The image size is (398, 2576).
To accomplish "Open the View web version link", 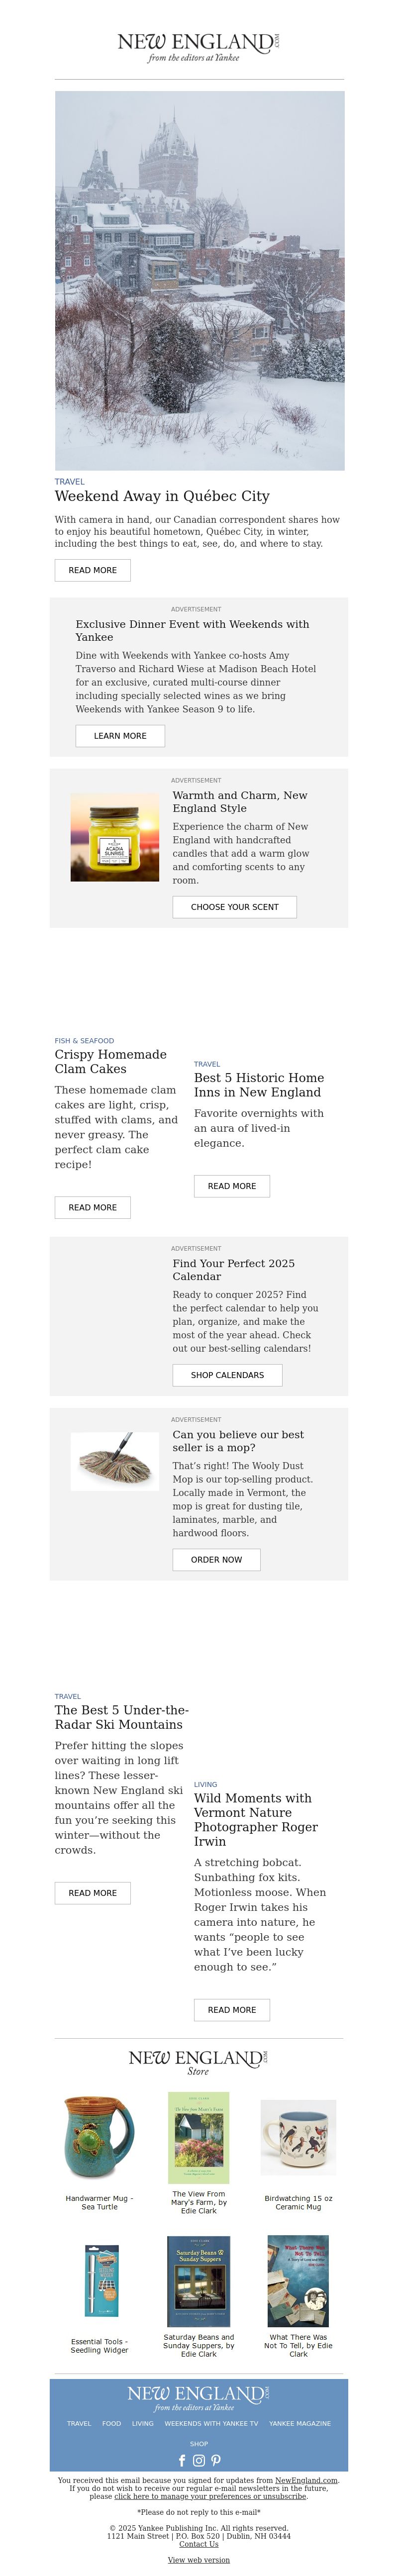I will (x=198, y=2559).
